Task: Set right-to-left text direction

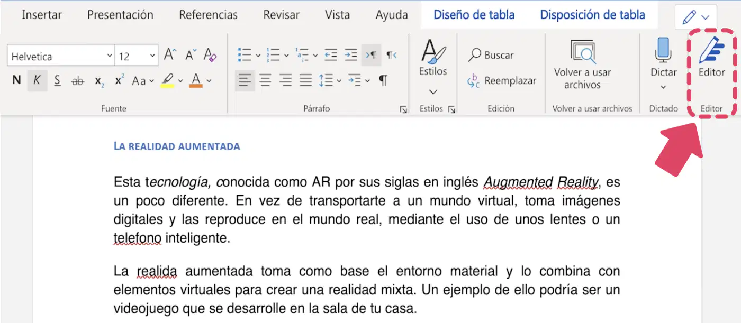Action: (x=391, y=54)
